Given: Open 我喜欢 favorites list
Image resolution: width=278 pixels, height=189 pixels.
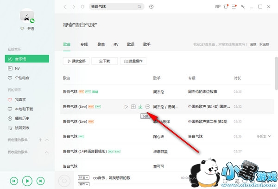Looking at the screenshot, I should (17, 100).
